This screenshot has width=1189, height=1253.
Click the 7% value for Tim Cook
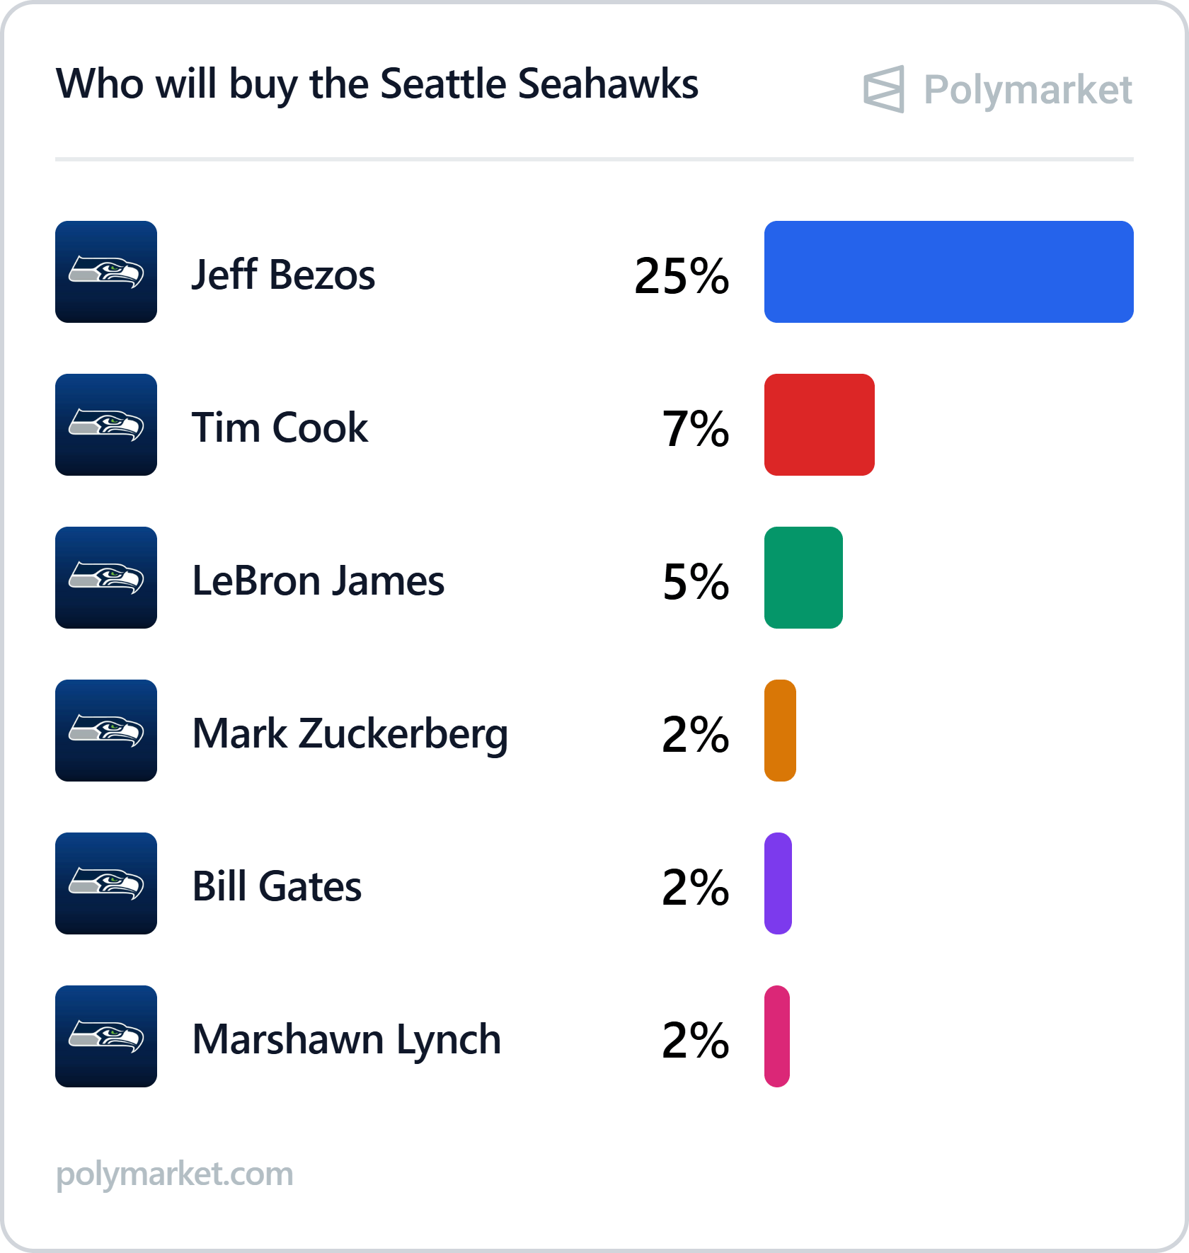(x=696, y=428)
